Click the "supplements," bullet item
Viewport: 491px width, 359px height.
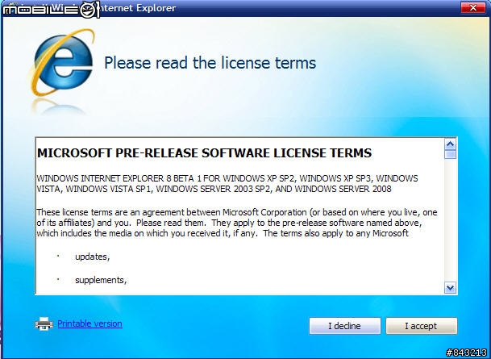101,280
